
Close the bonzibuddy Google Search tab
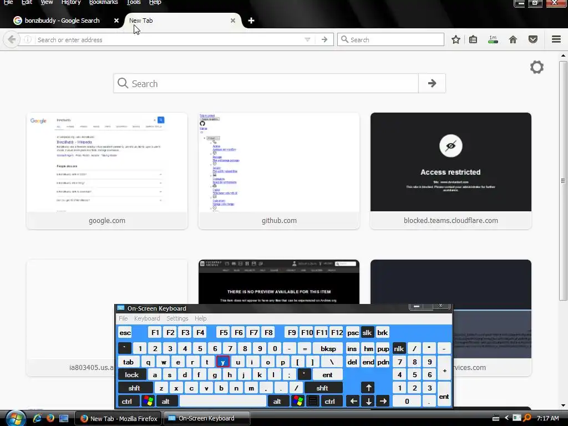[x=116, y=21]
